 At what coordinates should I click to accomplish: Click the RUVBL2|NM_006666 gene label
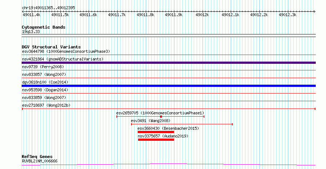[40, 161]
